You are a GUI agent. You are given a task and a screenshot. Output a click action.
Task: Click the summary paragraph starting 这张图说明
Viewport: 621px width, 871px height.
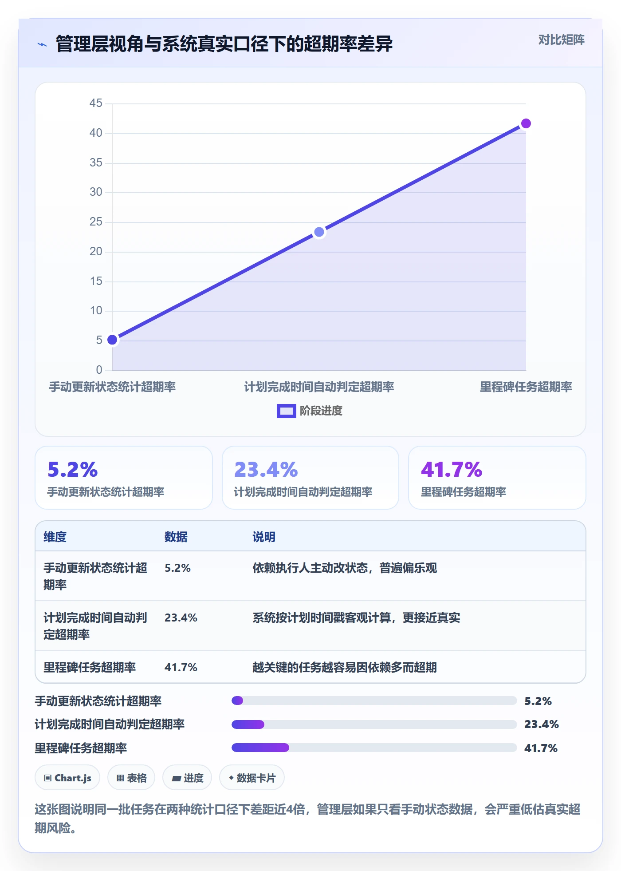point(307,819)
